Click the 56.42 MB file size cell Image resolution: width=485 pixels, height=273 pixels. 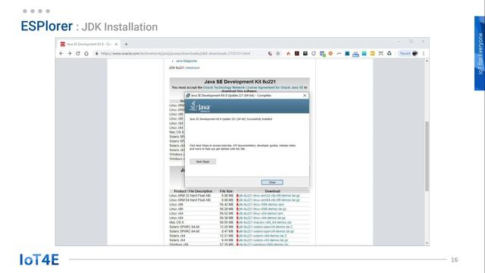(x=227, y=205)
